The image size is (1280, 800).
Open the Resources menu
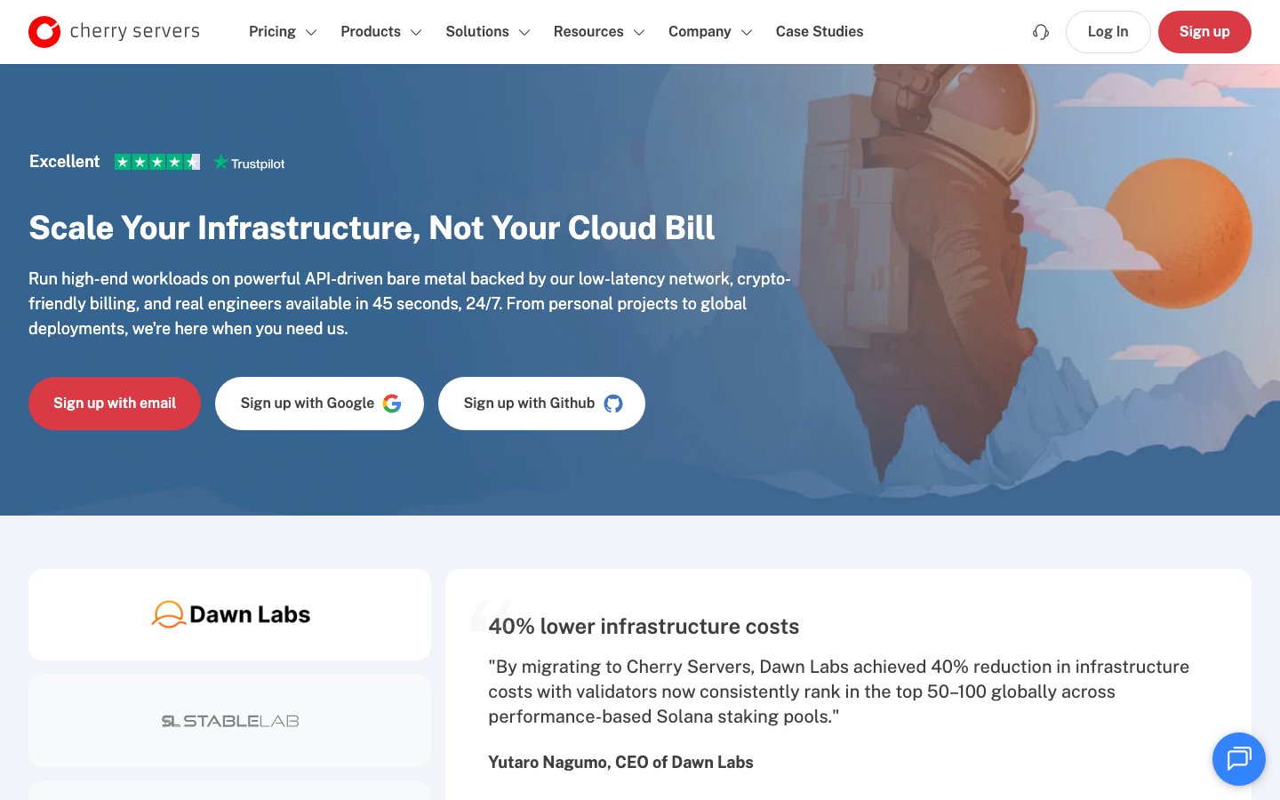click(598, 32)
